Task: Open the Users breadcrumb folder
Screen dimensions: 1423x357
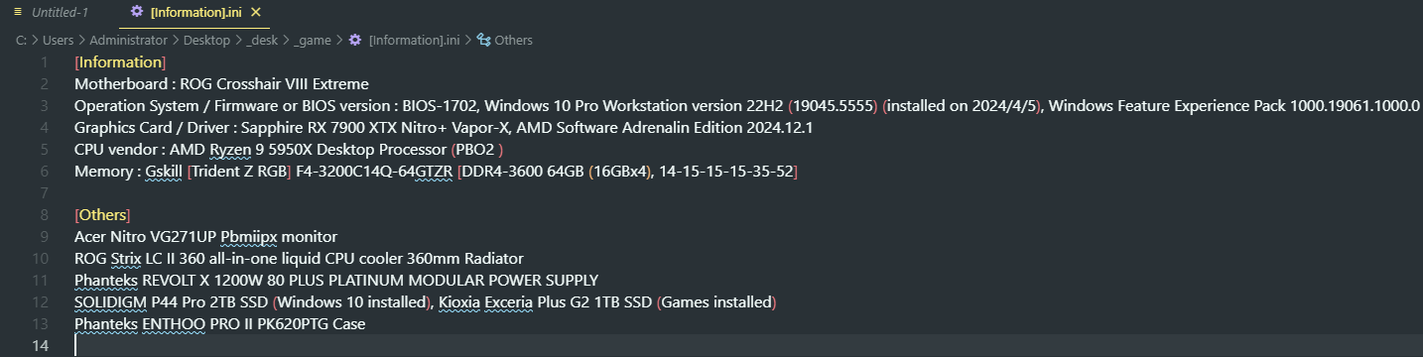Action: (58, 40)
